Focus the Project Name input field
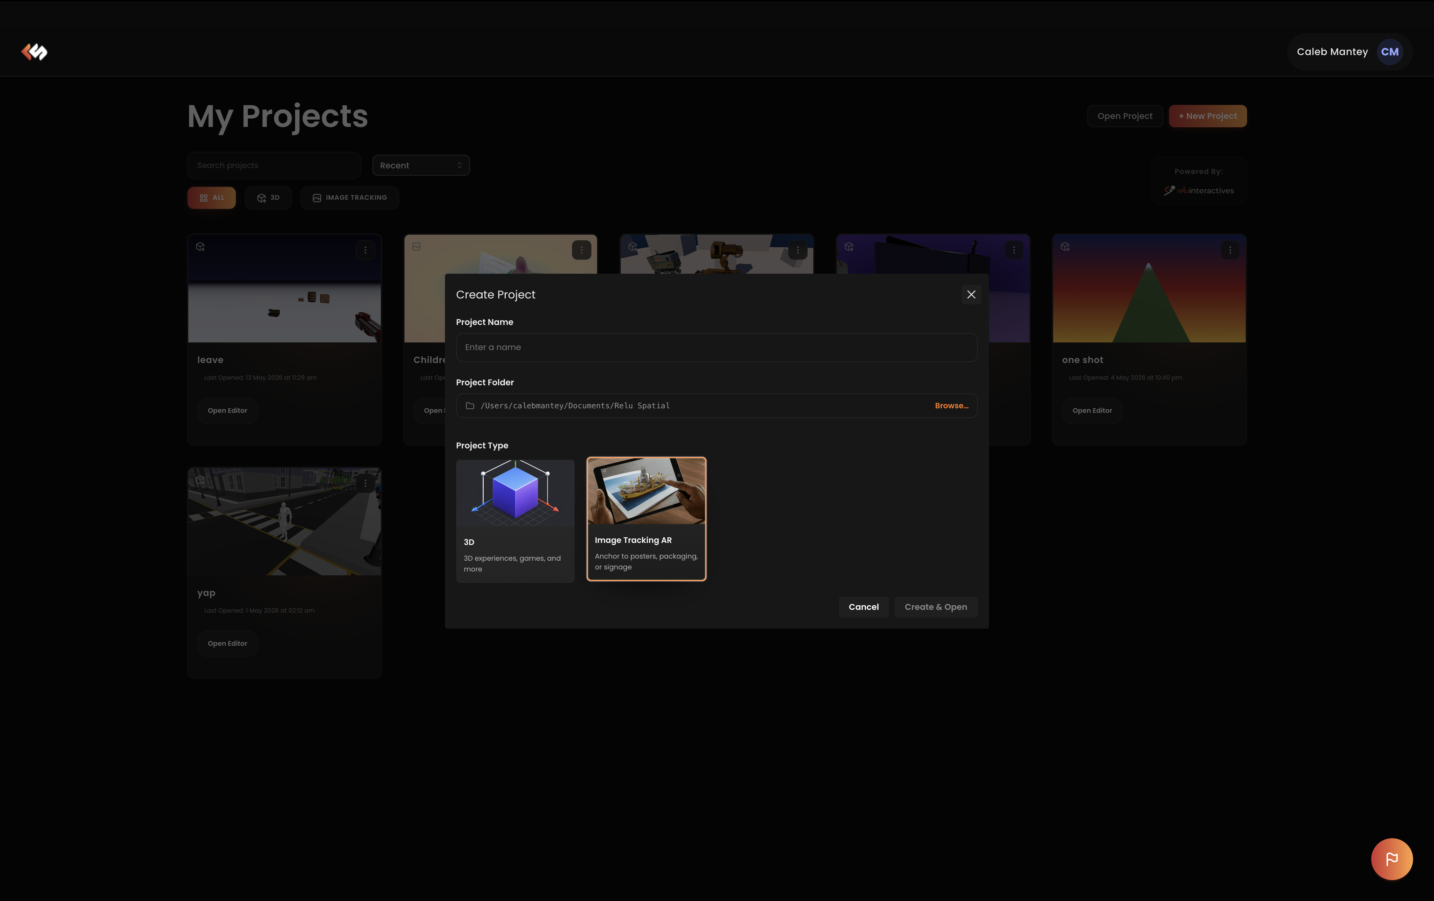 716,347
